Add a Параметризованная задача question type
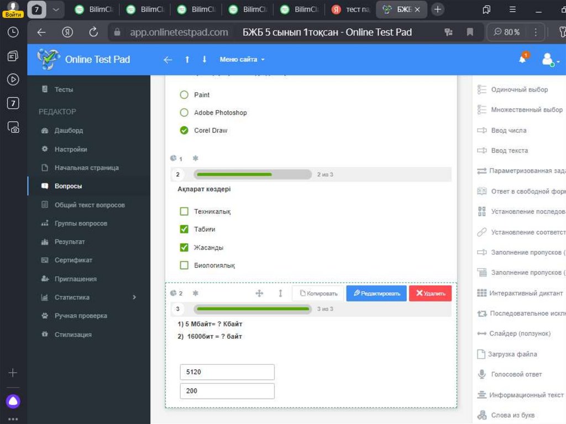This screenshot has width=566, height=424. point(521,170)
